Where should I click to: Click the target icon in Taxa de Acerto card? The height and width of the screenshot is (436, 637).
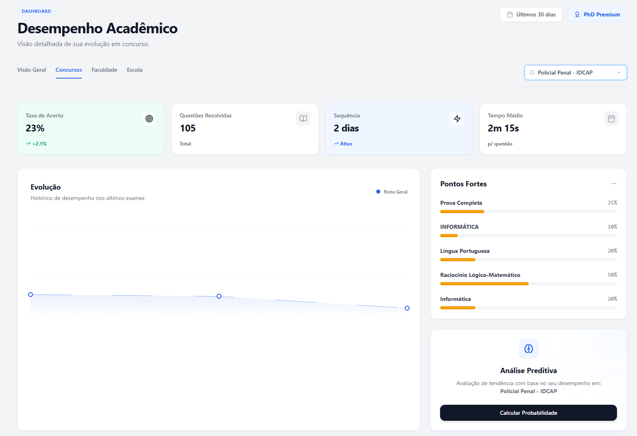point(149,119)
